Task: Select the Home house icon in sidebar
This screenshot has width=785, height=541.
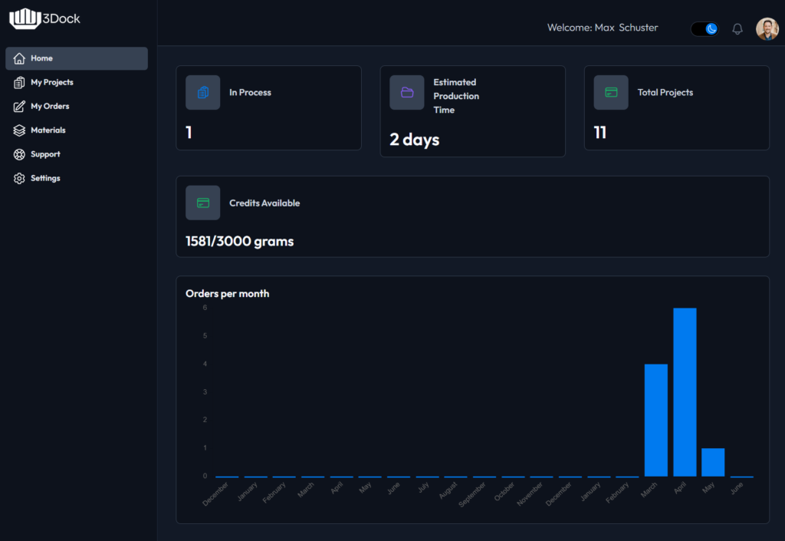Action: tap(20, 58)
